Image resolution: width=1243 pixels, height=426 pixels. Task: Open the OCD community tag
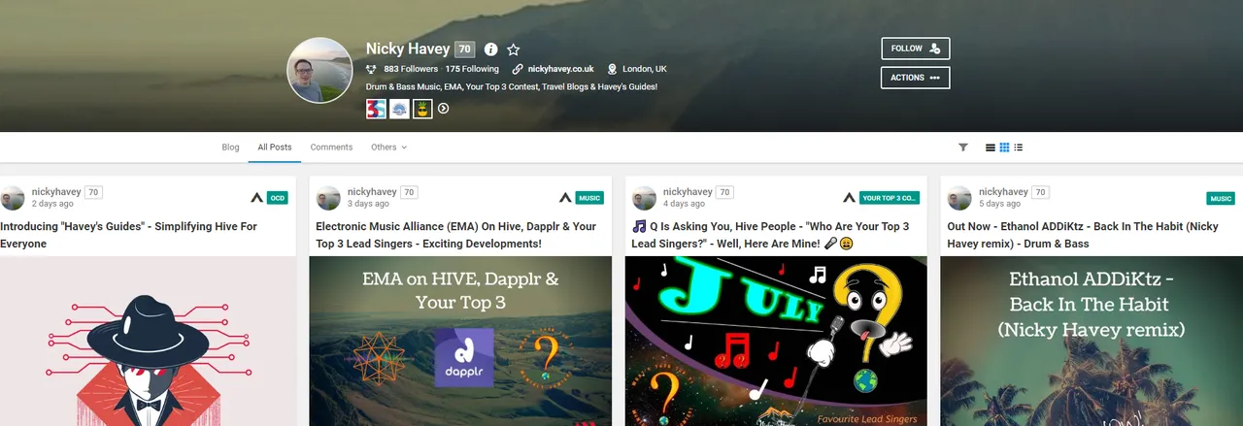click(278, 198)
